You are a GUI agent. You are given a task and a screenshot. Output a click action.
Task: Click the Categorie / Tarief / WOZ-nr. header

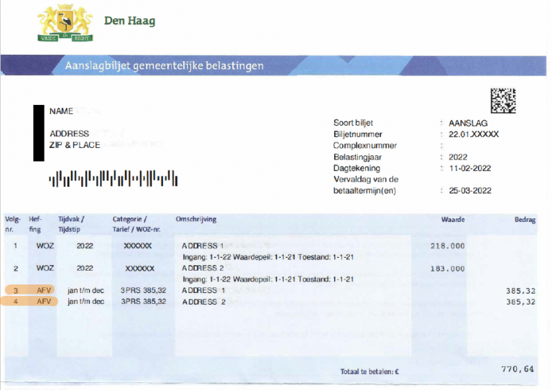[137, 224]
